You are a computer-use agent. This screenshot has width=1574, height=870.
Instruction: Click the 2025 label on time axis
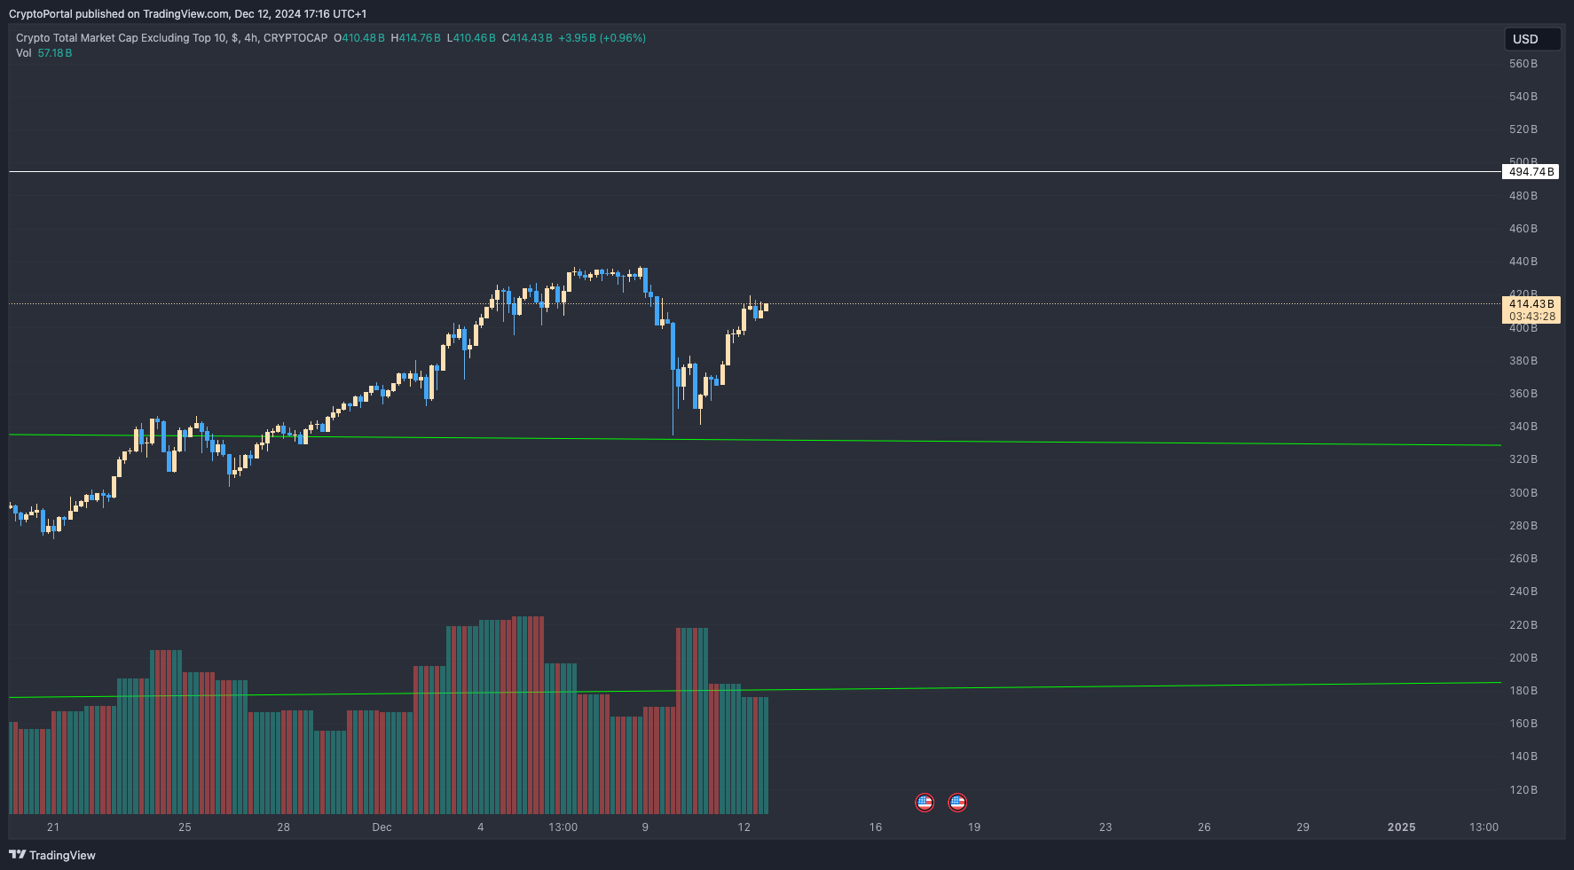(x=1402, y=827)
